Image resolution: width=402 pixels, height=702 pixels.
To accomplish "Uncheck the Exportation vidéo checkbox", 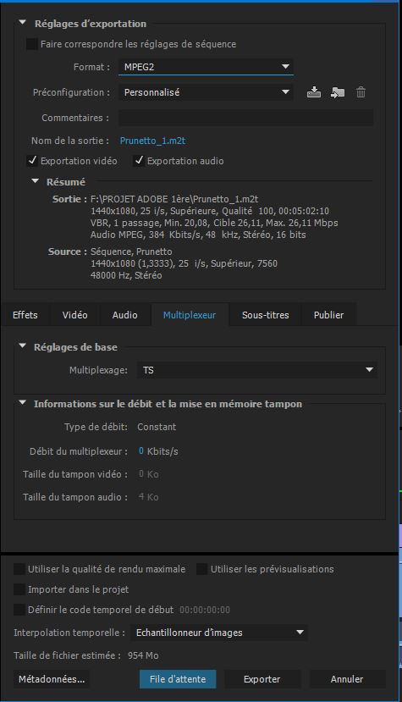I will pos(32,161).
